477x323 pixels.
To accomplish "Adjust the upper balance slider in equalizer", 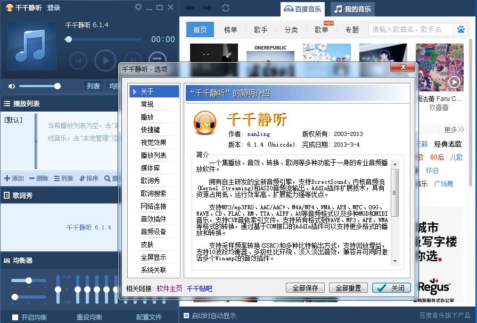I will point(29,280).
